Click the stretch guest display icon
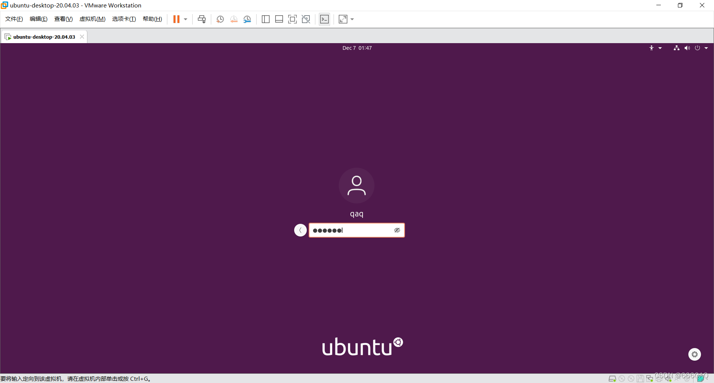714x383 pixels. pyautogui.click(x=343, y=19)
